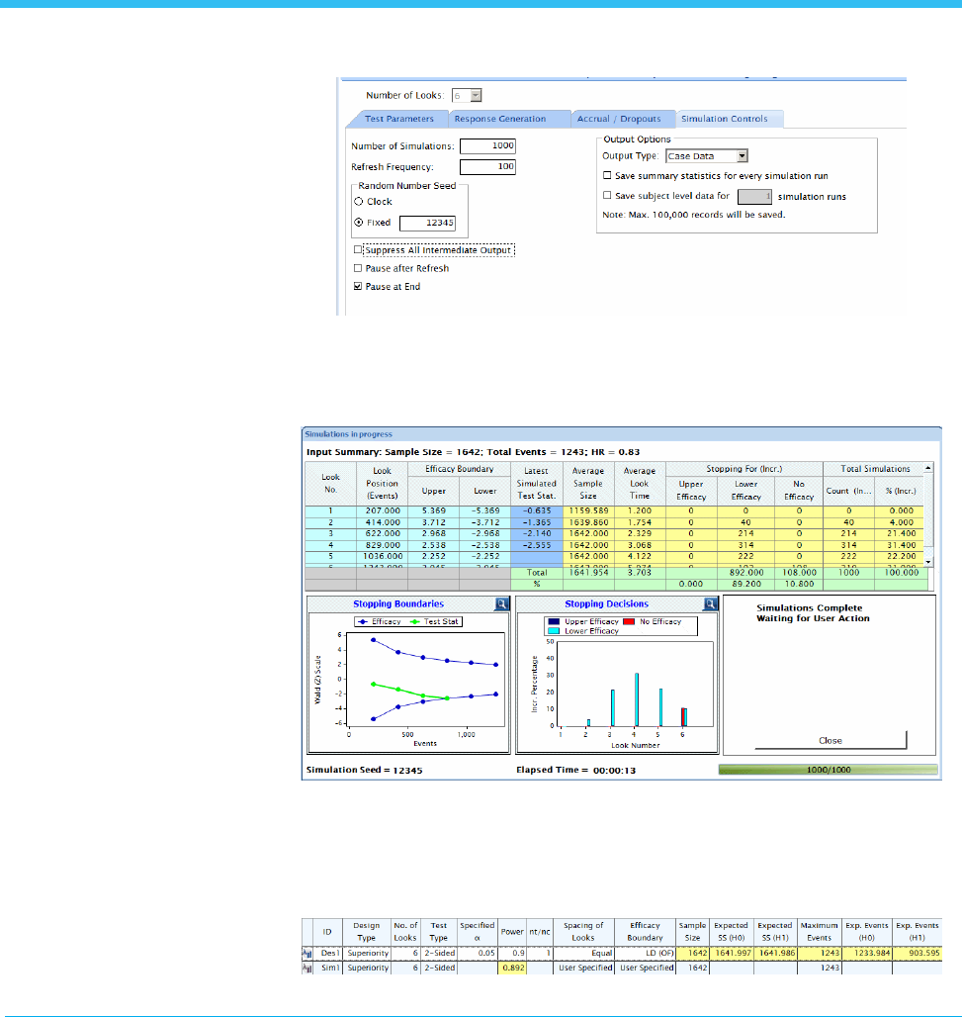Enable Pause after Refresh
Screen dimensions: 962x1017
click(x=358, y=268)
